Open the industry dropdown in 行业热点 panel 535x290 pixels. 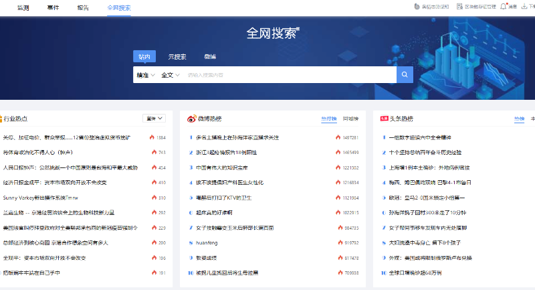[x=154, y=119]
